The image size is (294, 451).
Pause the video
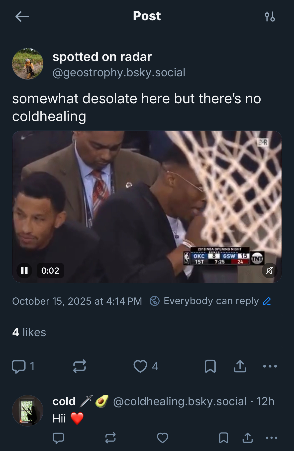click(24, 270)
